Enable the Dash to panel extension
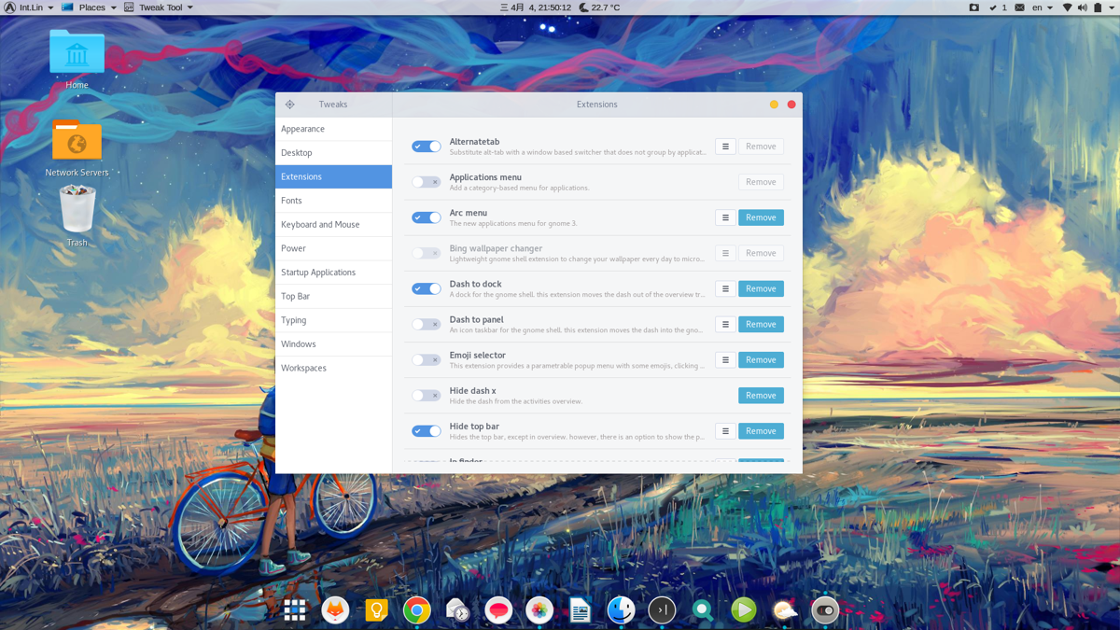Screen dimensions: 1120x630 (427, 324)
